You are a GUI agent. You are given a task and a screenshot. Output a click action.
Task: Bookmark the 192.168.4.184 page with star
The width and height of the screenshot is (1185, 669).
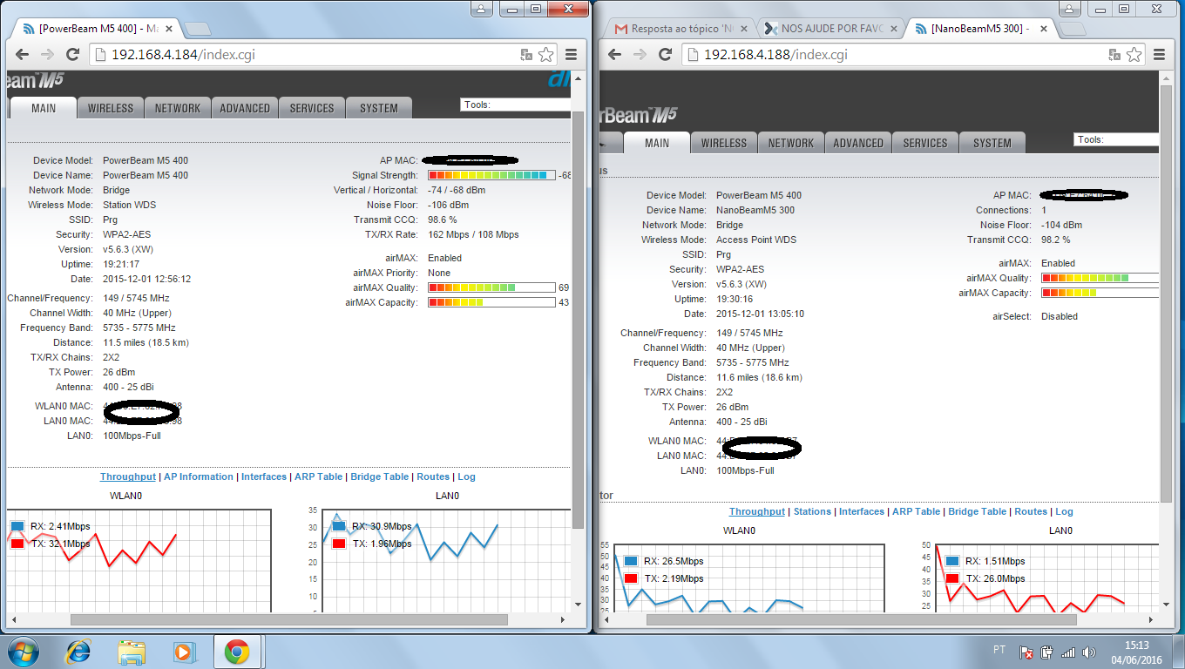[x=545, y=55]
